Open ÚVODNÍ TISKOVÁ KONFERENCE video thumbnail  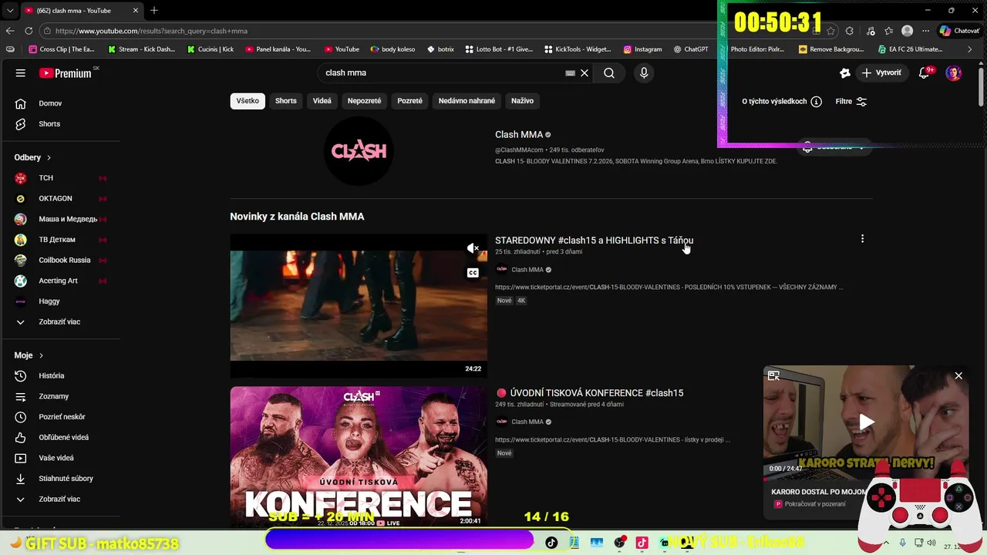(x=359, y=456)
